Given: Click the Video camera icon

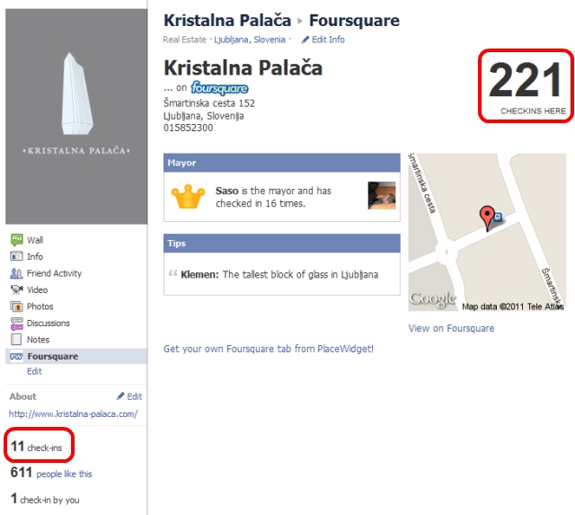Looking at the screenshot, I should pos(16,289).
